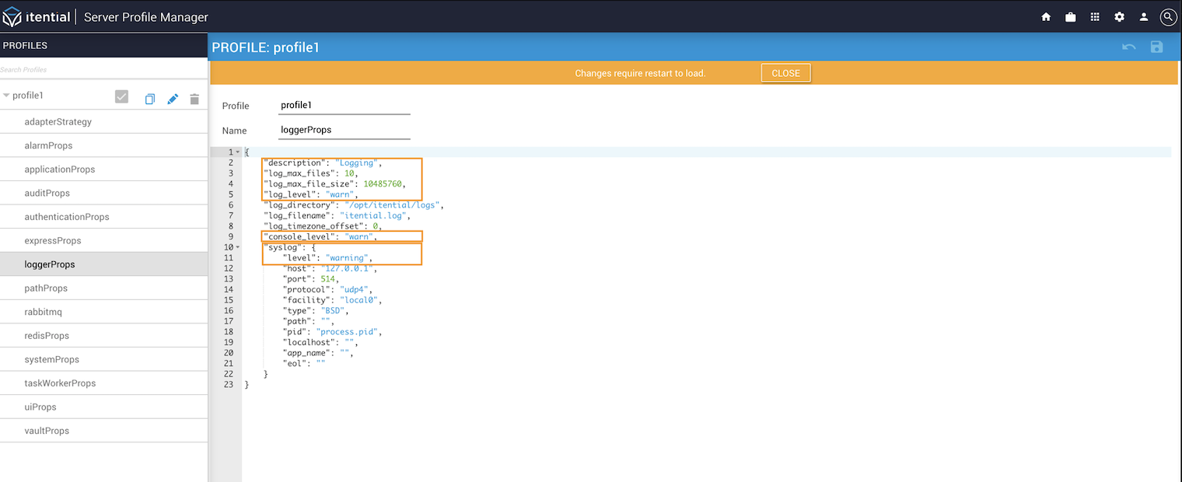Click the profile1 tree label

[x=28, y=96]
